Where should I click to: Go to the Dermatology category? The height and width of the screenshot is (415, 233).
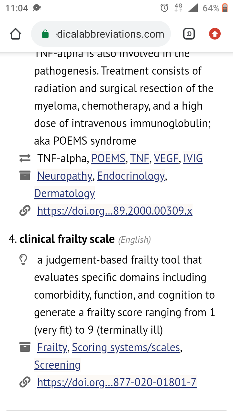[64, 193]
